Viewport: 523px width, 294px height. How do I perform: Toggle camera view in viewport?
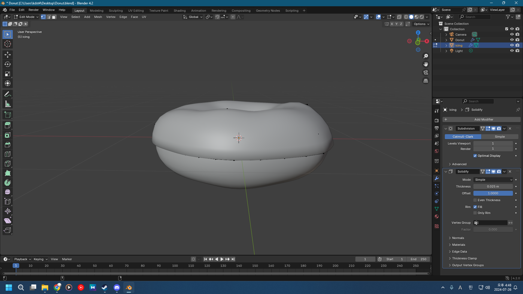tap(425, 72)
